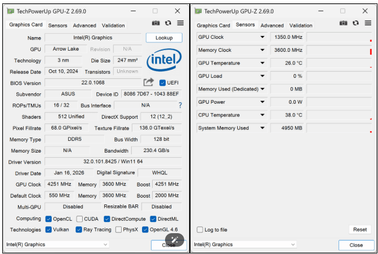378x254 pixels.
Task: Click the GPU Clock sensor graph
Action: (x=339, y=37)
